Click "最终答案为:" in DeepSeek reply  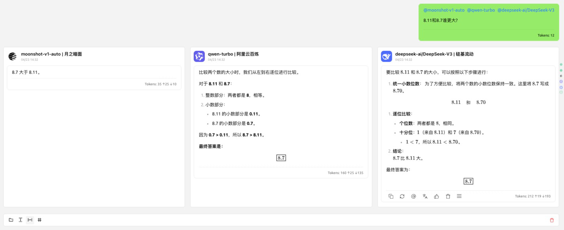click(398, 170)
